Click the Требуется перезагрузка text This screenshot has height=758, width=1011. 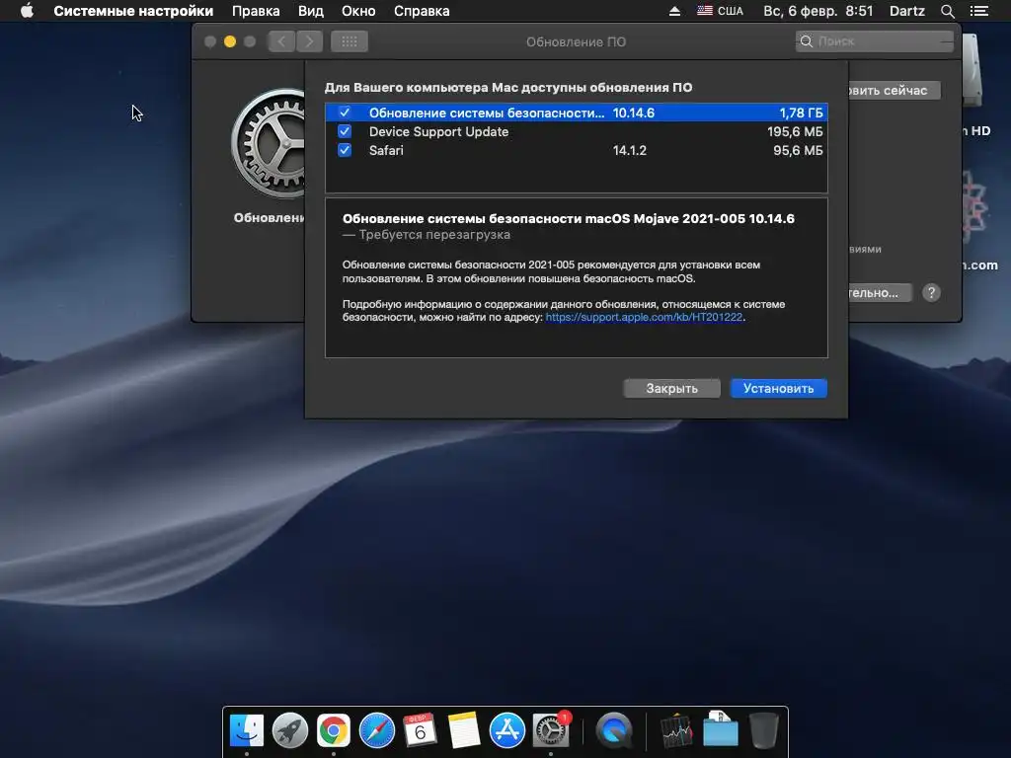434,235
